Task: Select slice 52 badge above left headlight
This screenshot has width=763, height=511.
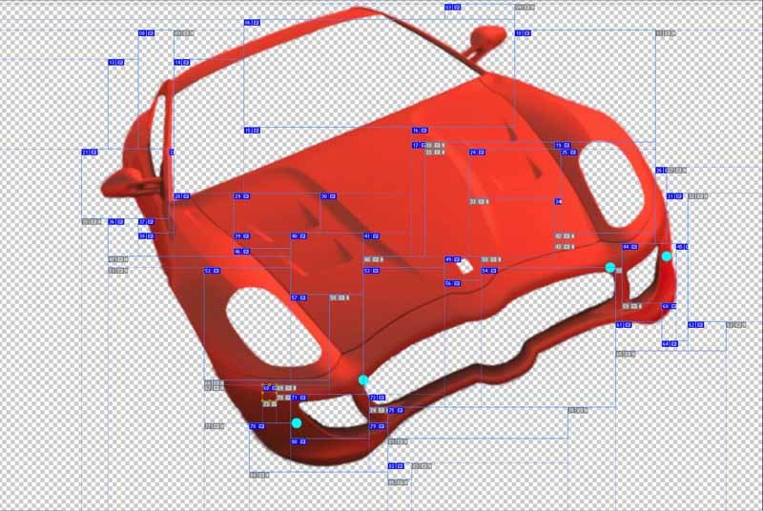Action: [x=208, y=271]
